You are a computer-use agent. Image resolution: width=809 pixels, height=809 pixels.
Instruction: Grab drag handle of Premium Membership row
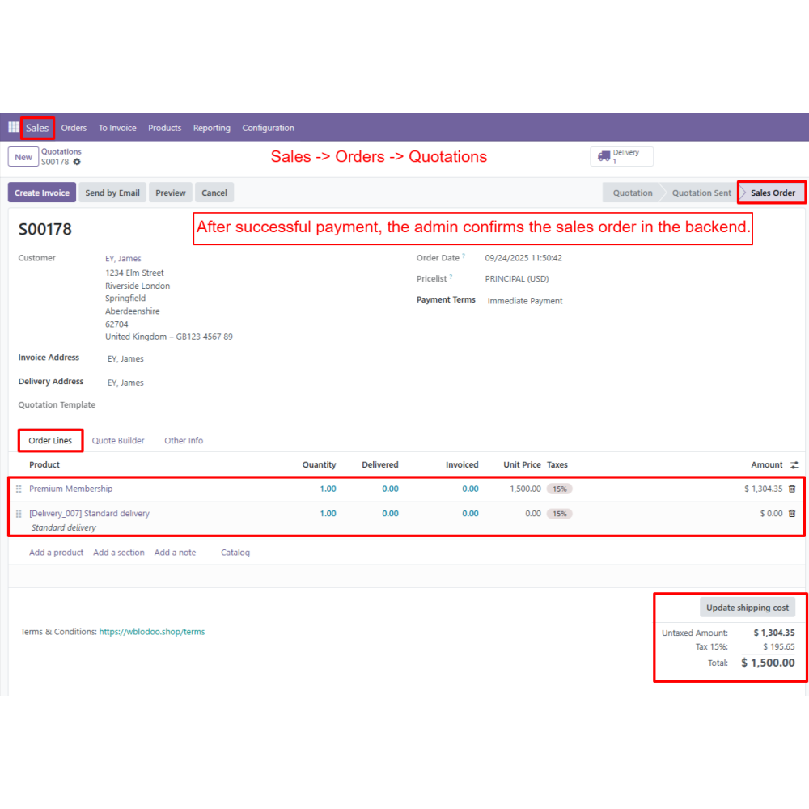[19, 489]
